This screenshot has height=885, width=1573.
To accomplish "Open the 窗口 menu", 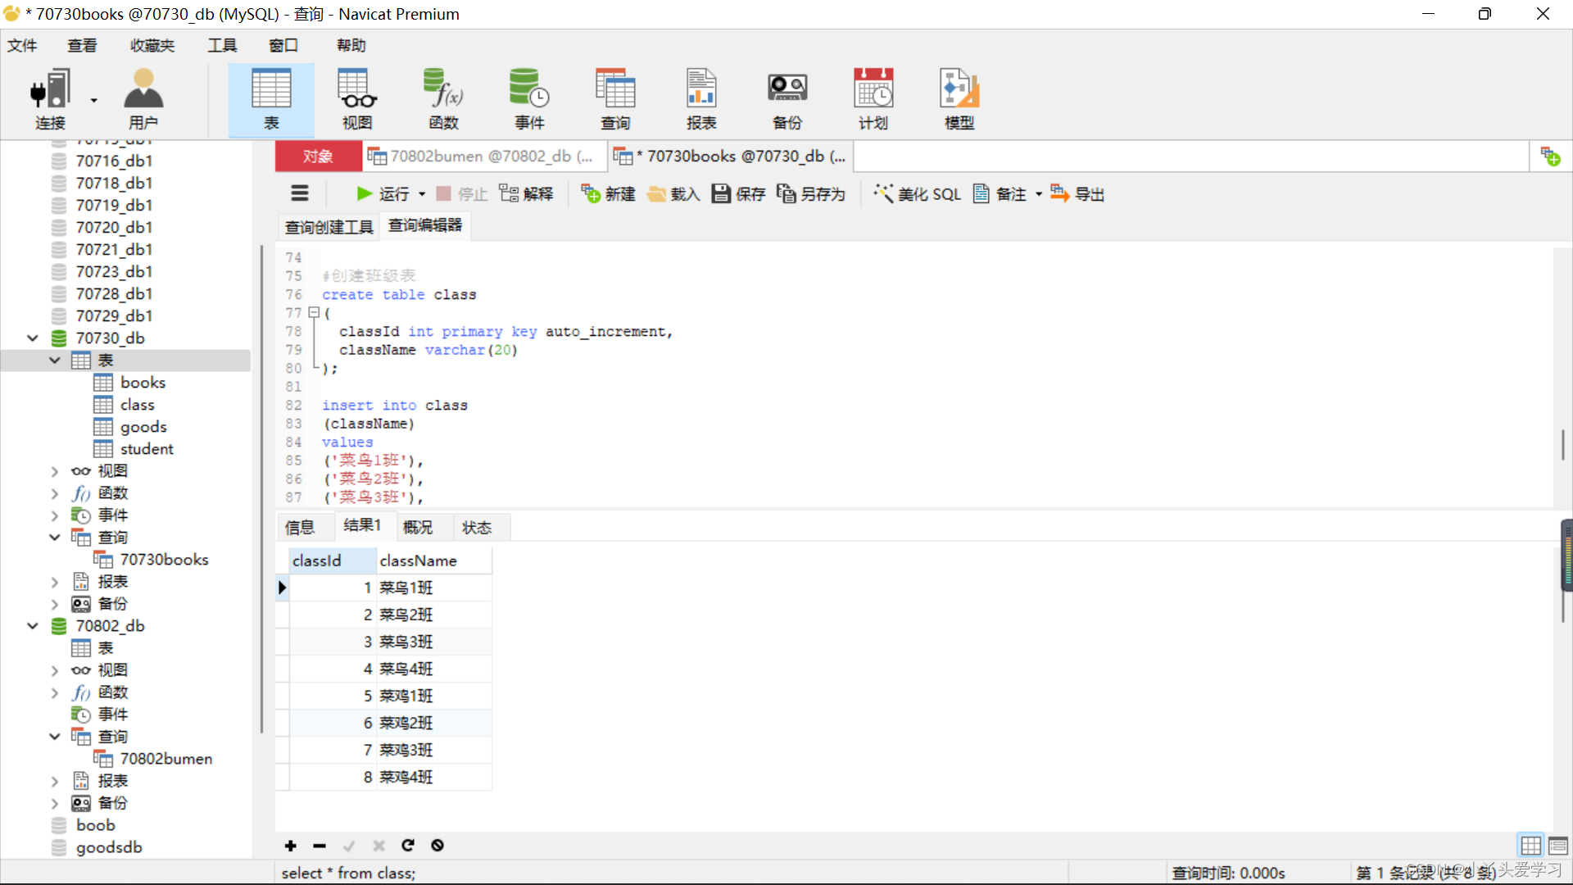I will click(x=283, y=45).
